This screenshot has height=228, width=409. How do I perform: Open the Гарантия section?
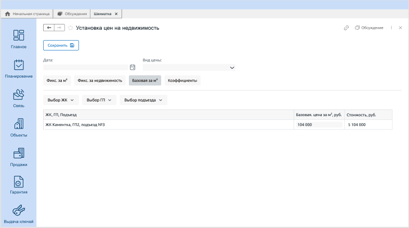(x=19, y=185)
